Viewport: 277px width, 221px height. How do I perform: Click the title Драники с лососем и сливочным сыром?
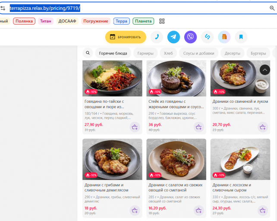coord(232,188)
